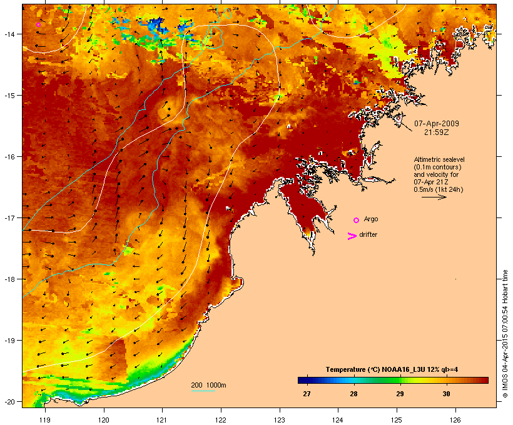513x425 pixels.
Task: Click colorbar tick label '30'
Action: pos(446,394)
